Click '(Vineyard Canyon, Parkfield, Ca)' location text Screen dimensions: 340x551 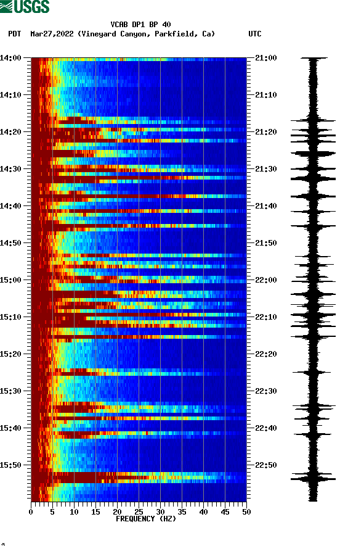[x=147, y=34]
